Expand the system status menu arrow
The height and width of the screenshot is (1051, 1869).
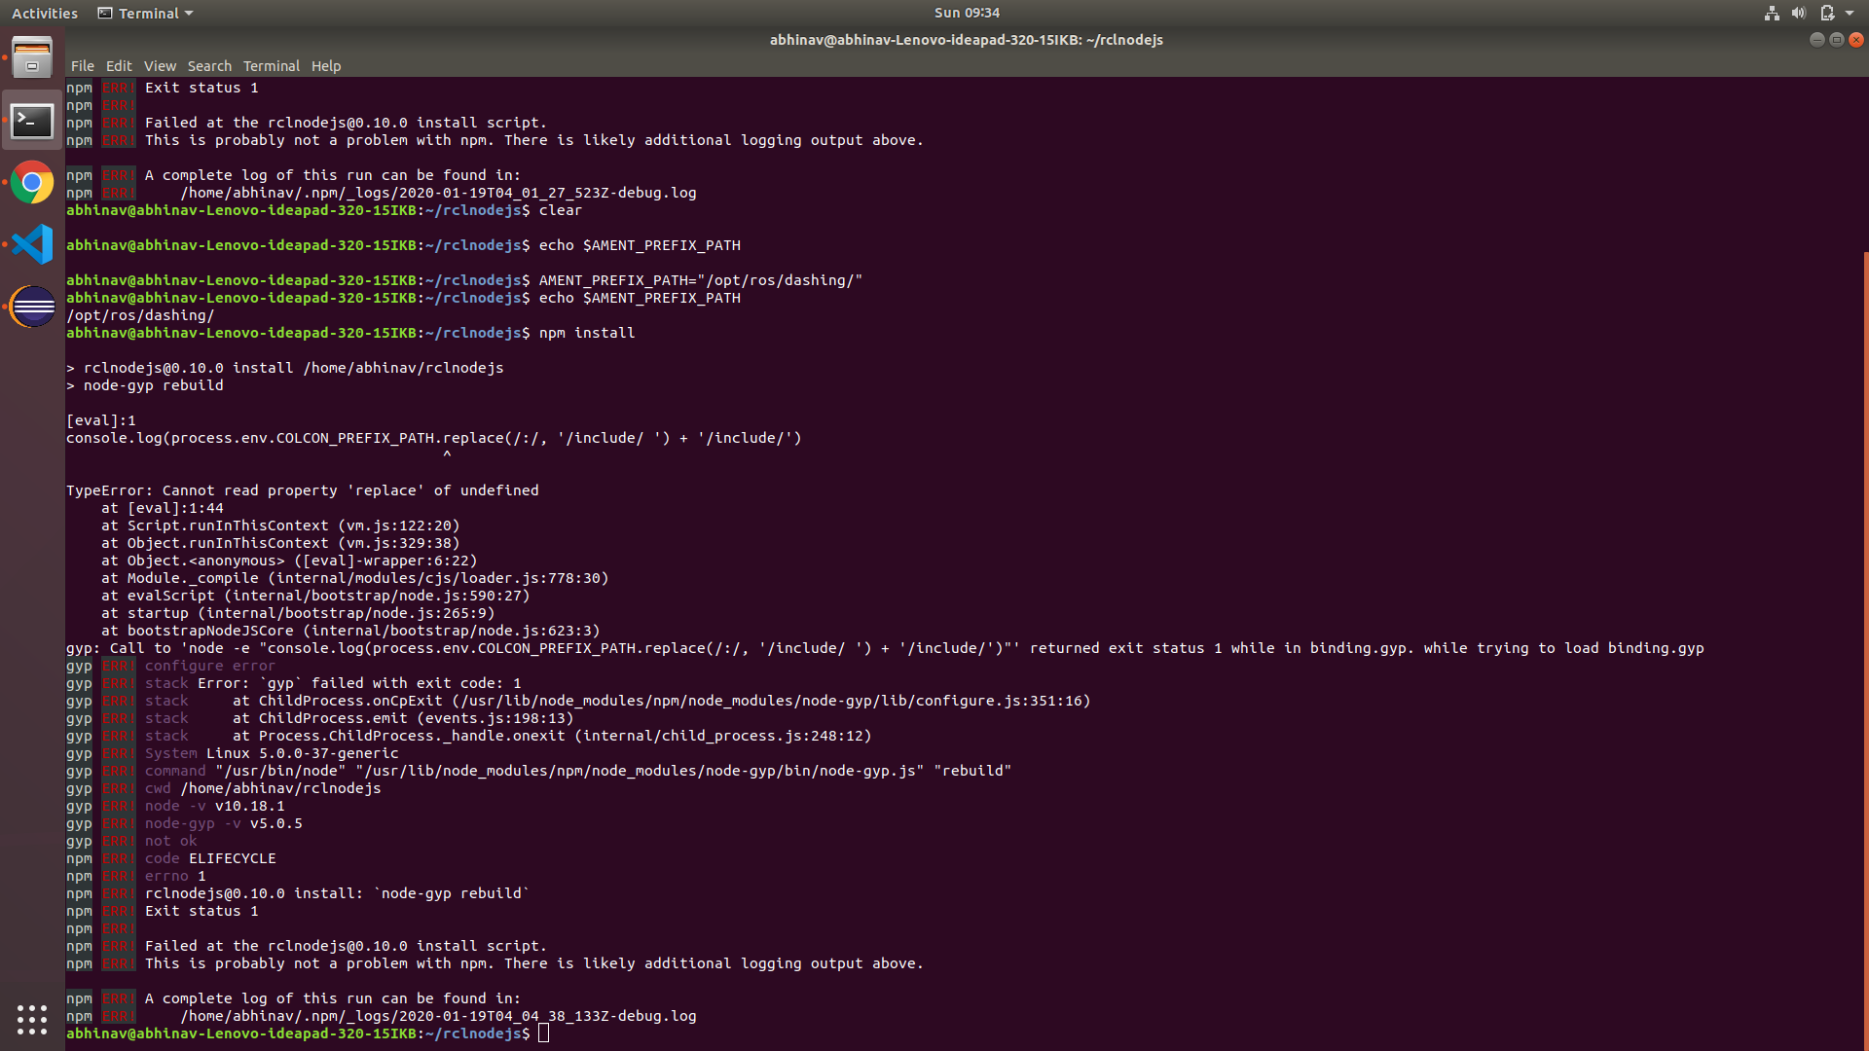[1849, 13]
